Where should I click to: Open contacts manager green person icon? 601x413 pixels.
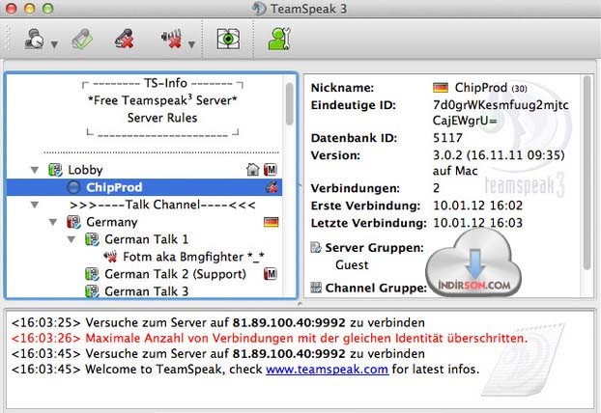pyautogui.click(x=279, y=39)
